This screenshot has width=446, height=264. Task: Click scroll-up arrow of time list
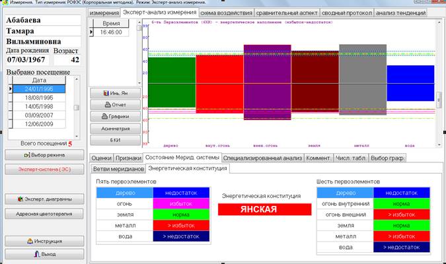coord(139,22)
